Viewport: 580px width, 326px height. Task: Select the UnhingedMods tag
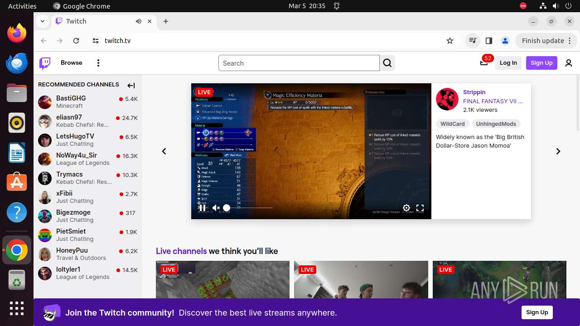click(x=496, y=124)
